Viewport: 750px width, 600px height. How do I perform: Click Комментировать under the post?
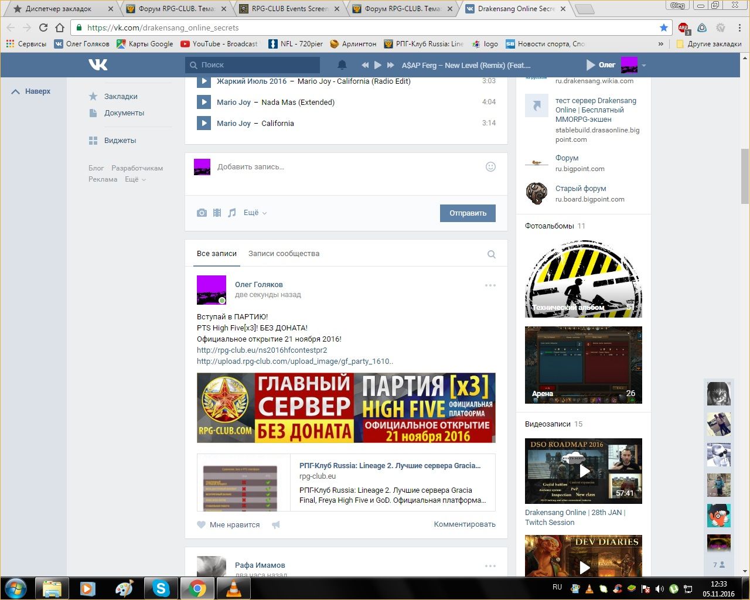[465, 524]
